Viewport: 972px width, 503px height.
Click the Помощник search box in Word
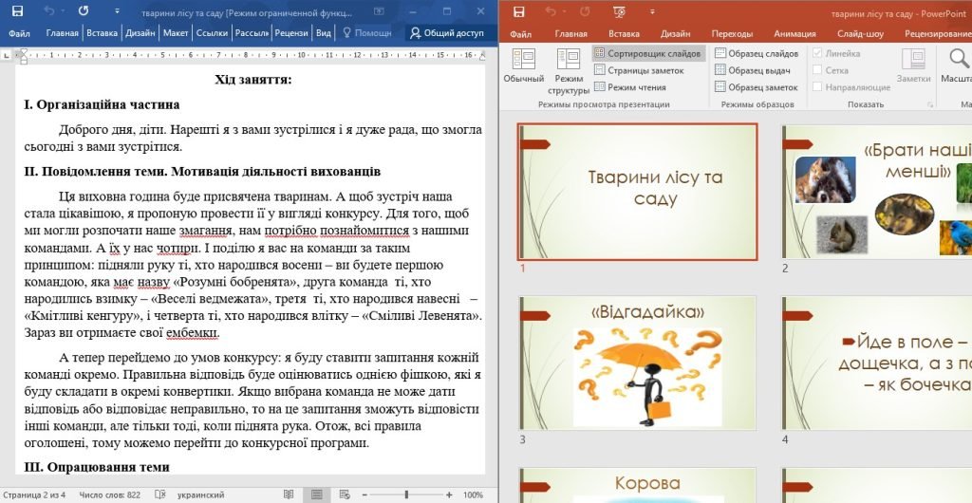pos(367,33)
